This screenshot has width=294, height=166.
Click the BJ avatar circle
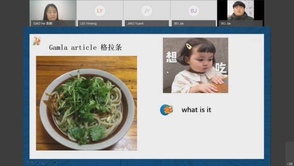click(x=194, y=11)
